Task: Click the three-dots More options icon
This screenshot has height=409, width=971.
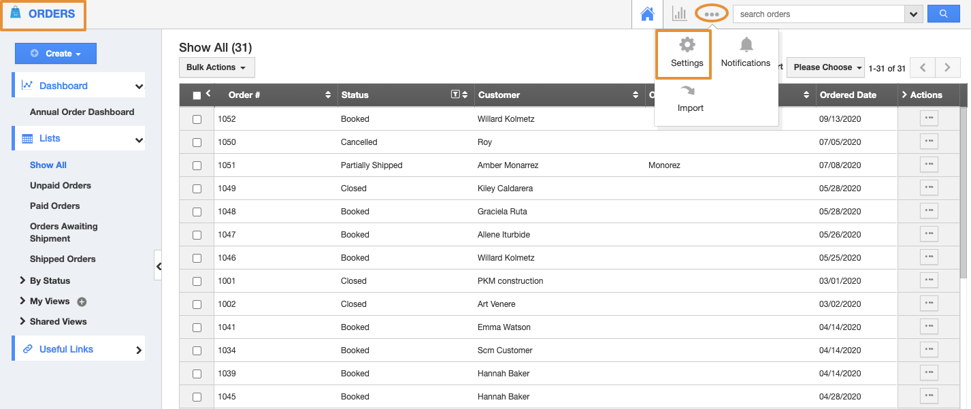Action: point(712,14)
